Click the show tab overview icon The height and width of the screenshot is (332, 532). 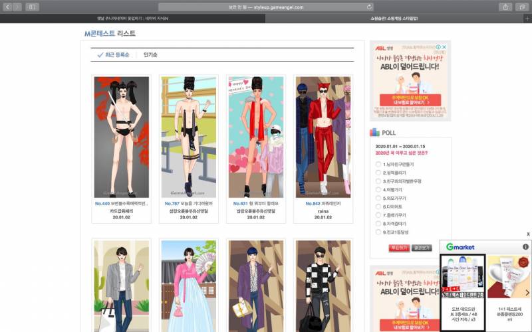pos(522,7)
